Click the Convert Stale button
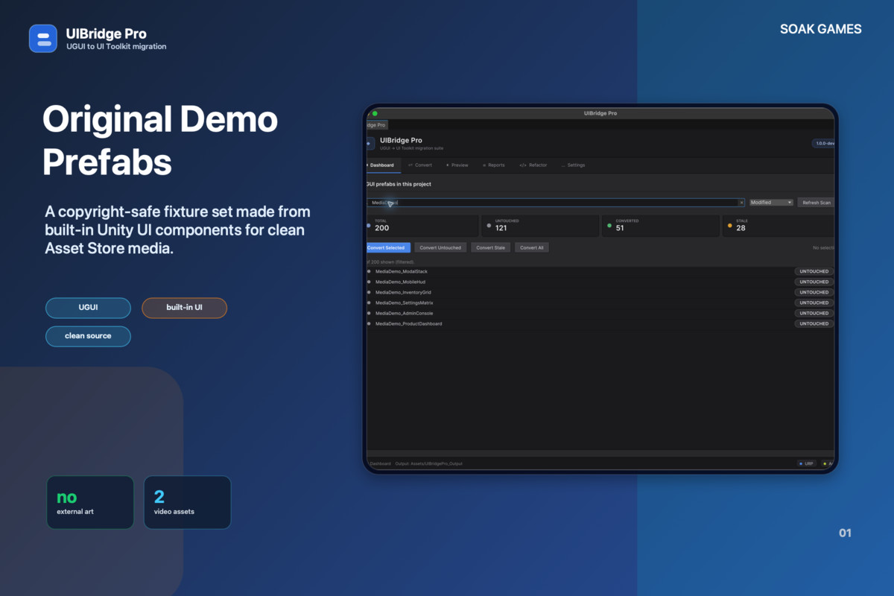This screenshot has width=894, height=596. click(x=491, y=247)
